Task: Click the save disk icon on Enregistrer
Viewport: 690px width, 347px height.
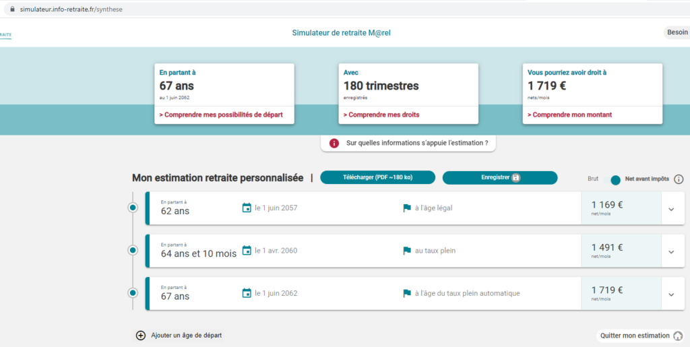Action: pos(515,178)
